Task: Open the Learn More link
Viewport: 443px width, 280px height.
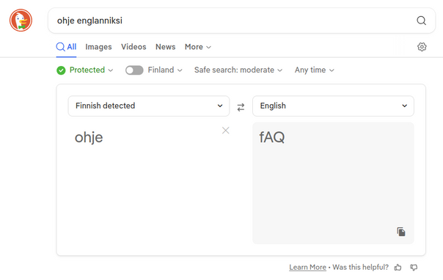Action: [307, 268]
